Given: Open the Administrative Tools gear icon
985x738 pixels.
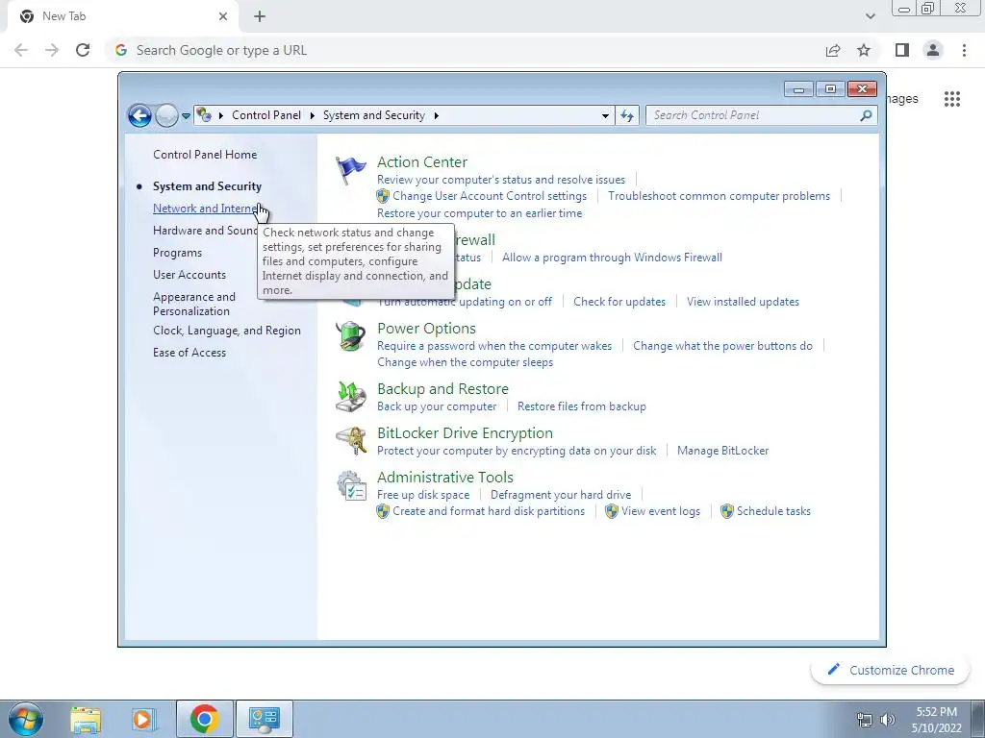Looking at the screenshot, I should click(350, 485).
